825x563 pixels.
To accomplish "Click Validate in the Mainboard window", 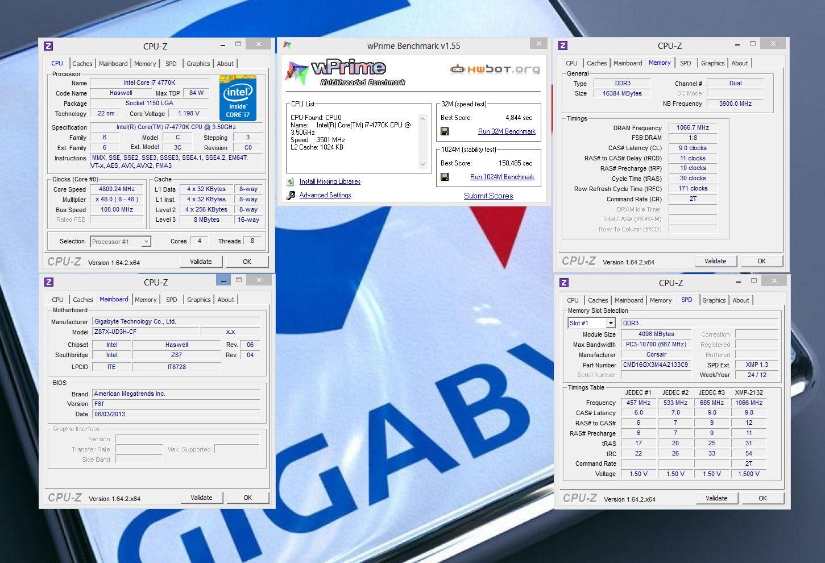I will [x=201, y=498].
